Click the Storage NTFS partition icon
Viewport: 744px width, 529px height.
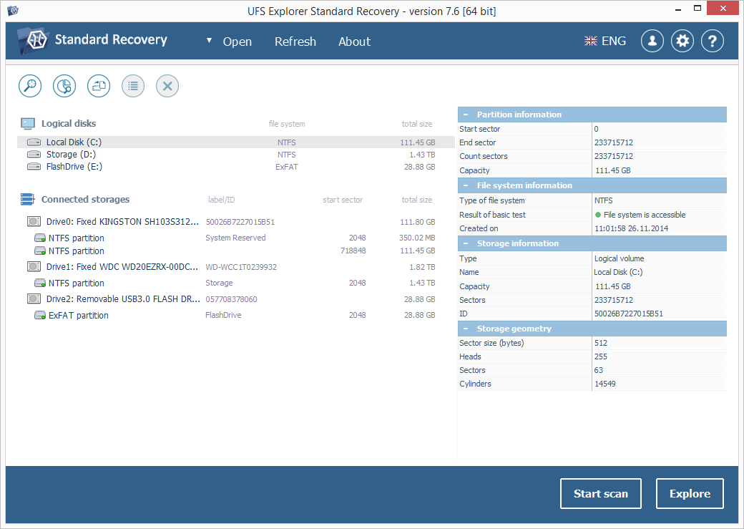click(40, 283)
